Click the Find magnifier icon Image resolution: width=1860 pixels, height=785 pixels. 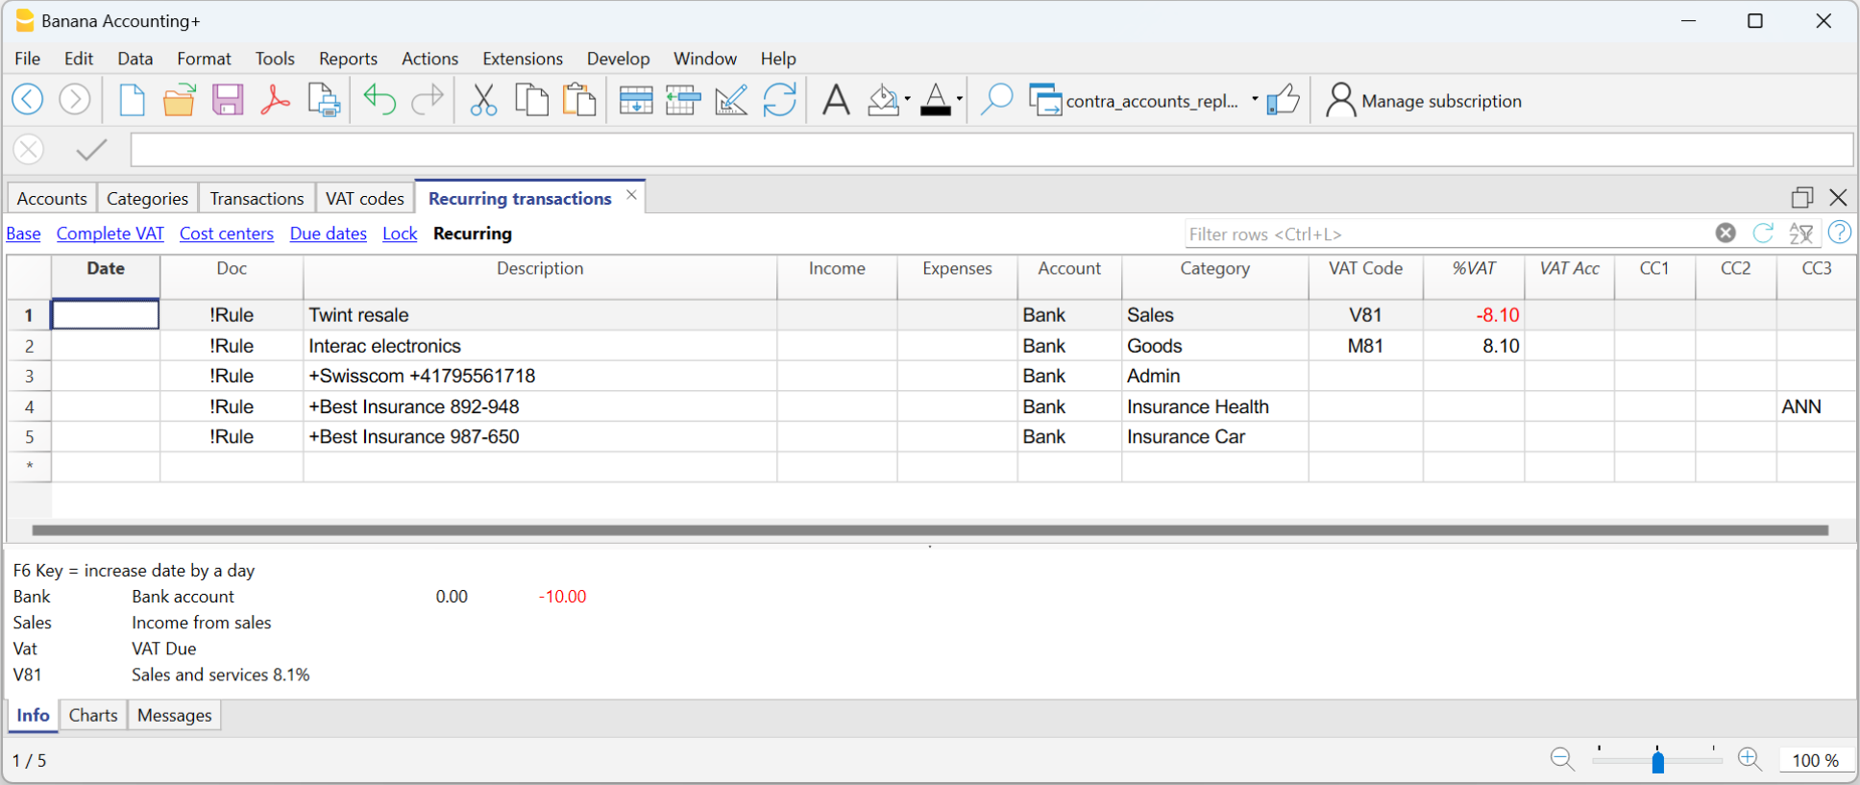[996, 100]
